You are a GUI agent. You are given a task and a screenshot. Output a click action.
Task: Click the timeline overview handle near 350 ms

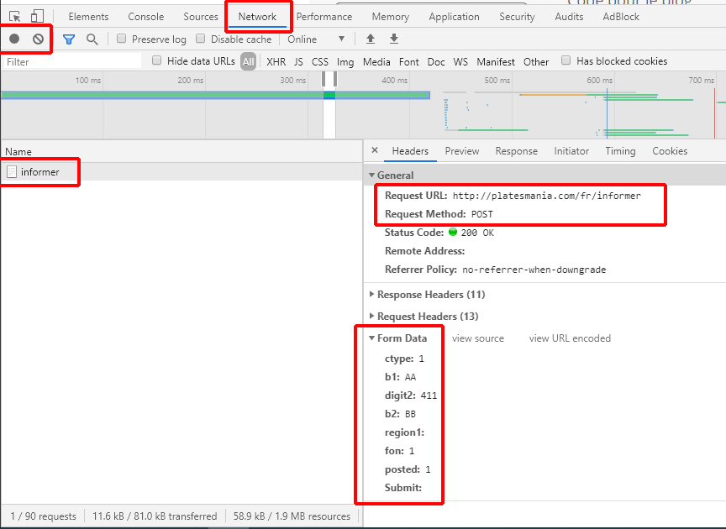[325, 79]
